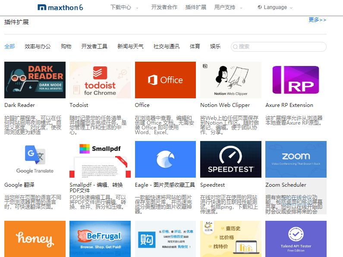This screenshot has width=343, height=257.
Task: Open the Axure RP extension logo
Action: point(296,80)
